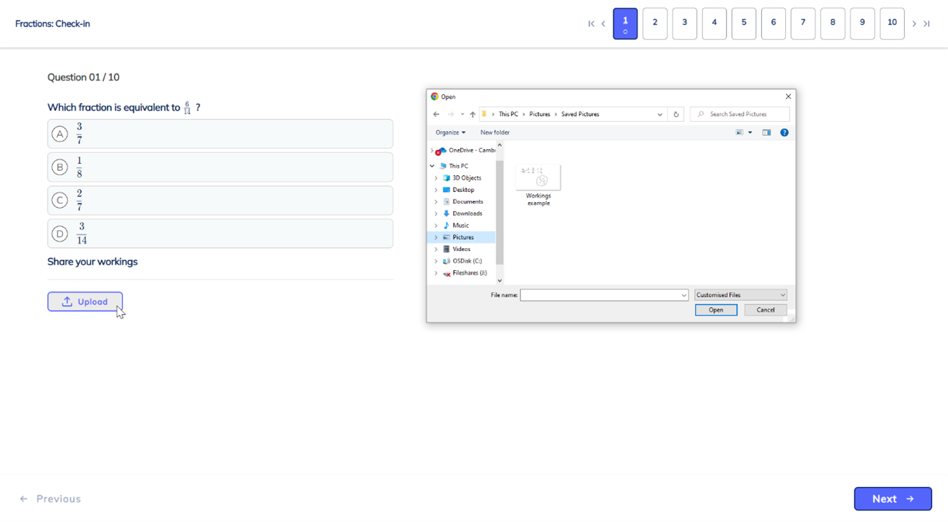Click Forward arrow in Open dialog
Viewport: 948px width, 522px height.
450,114
